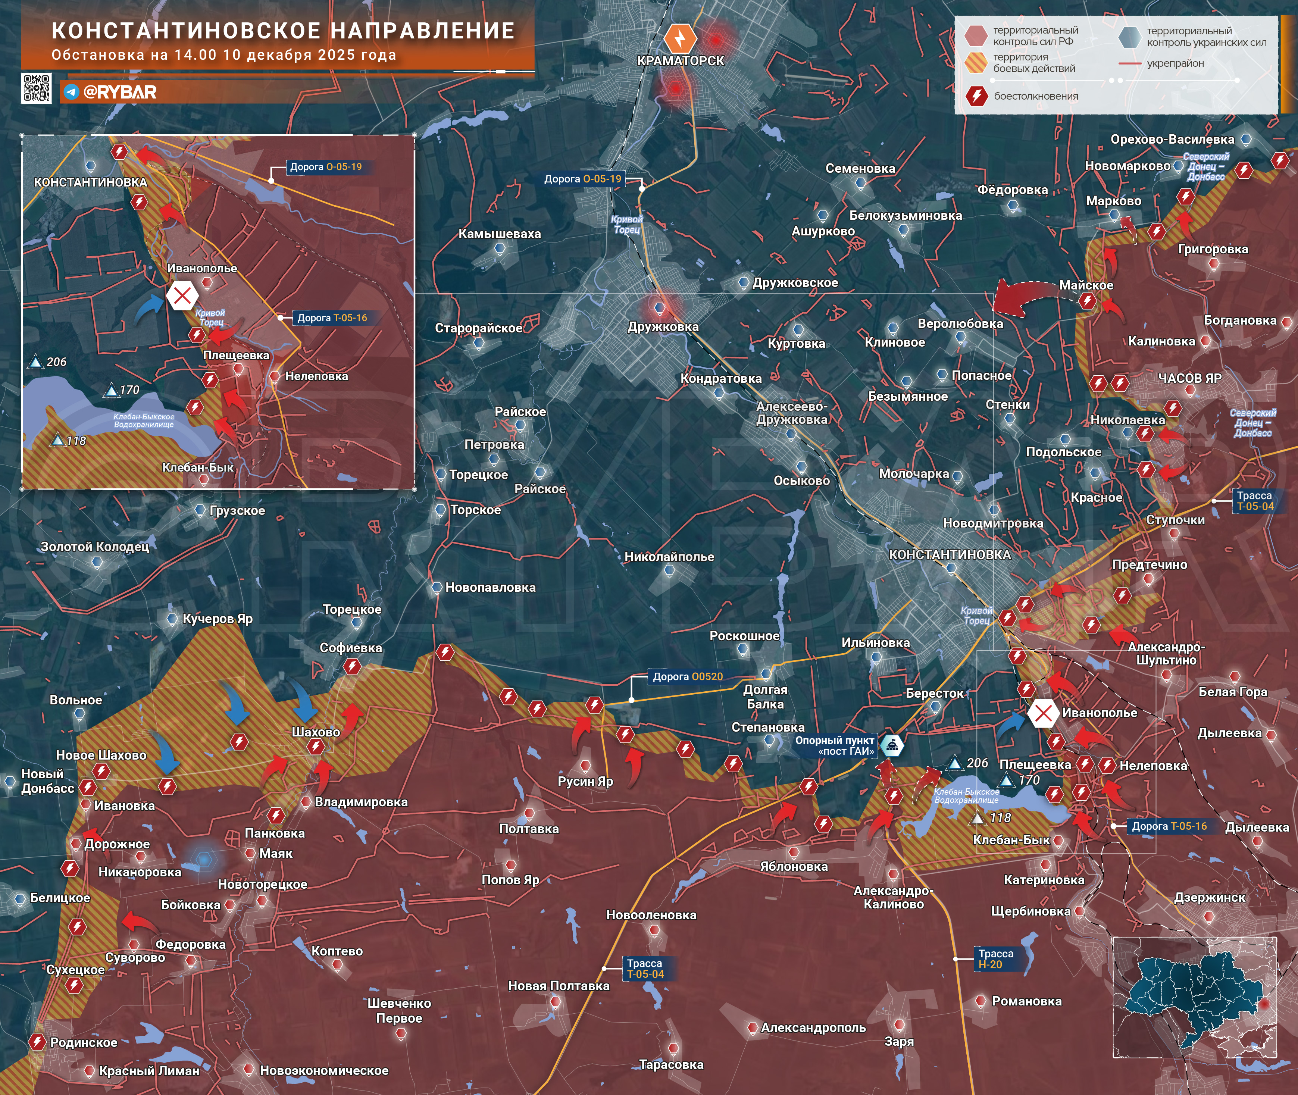
Task: Click the Дорога Т-05-16 label in the inset
Action: (331, 318)
